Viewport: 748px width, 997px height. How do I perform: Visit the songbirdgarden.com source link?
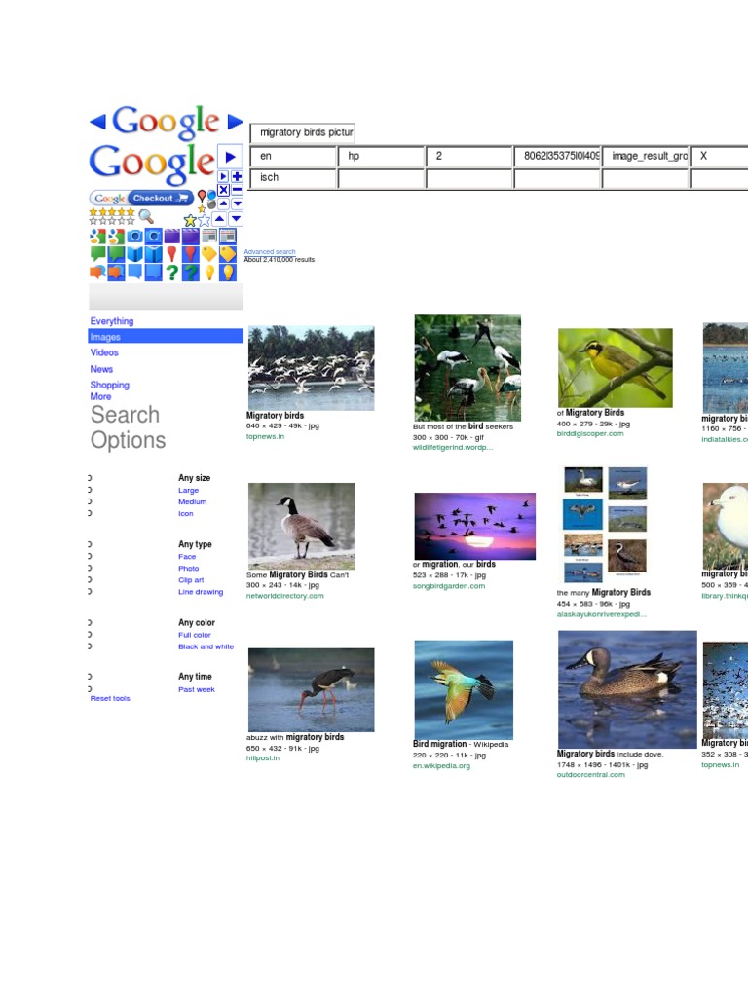pos(449,586)
